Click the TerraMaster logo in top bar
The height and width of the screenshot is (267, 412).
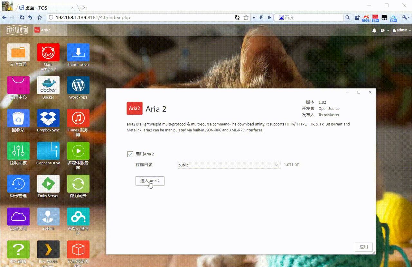pyautogui.click(x=17, y=30)
